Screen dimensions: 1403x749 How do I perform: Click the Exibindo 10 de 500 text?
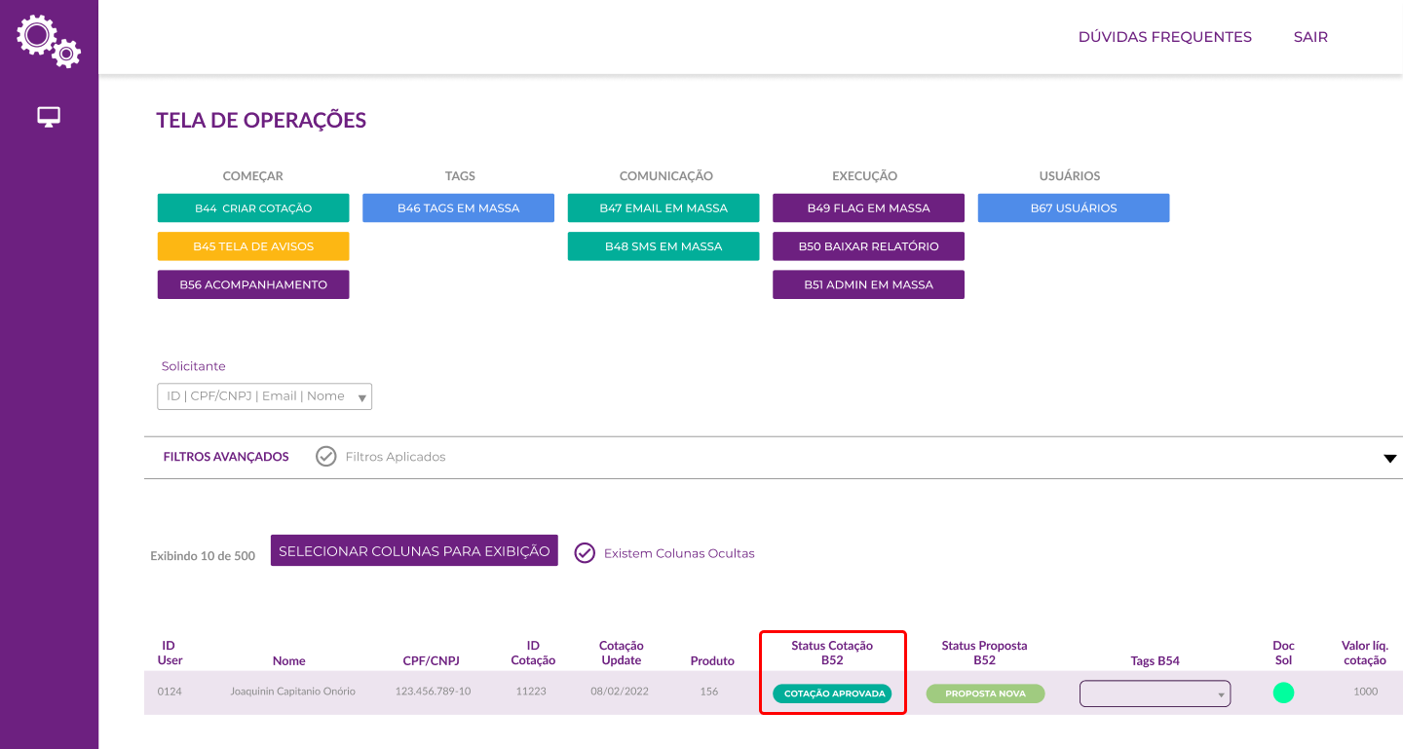[x=203, y=556]
